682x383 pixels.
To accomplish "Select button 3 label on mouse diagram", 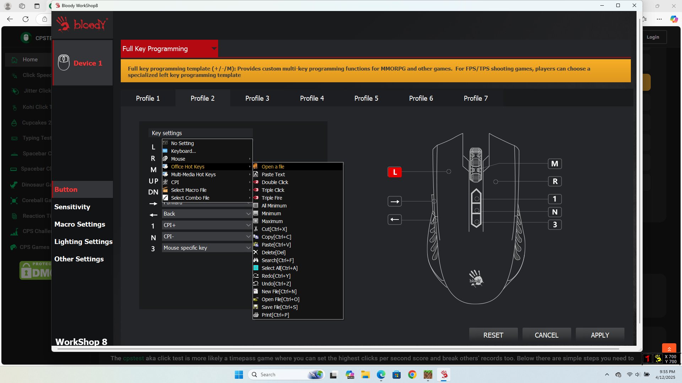I will coord(555,224).
